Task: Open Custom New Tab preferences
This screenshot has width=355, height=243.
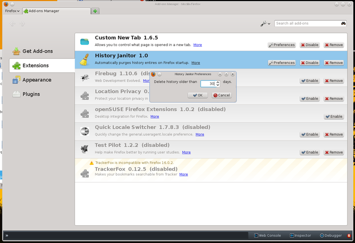Action: [281, 45]
